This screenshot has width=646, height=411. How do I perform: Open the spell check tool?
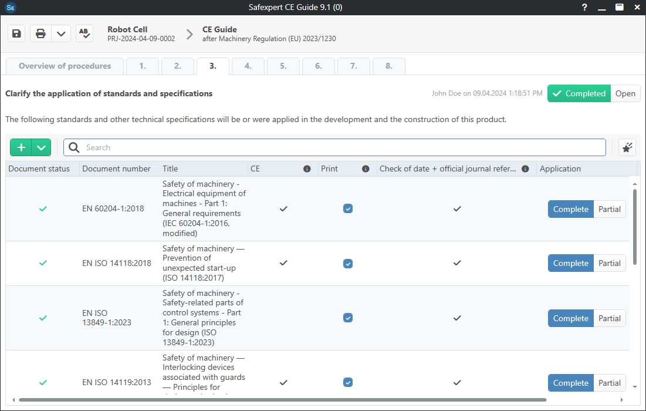(x=84, y=33)
